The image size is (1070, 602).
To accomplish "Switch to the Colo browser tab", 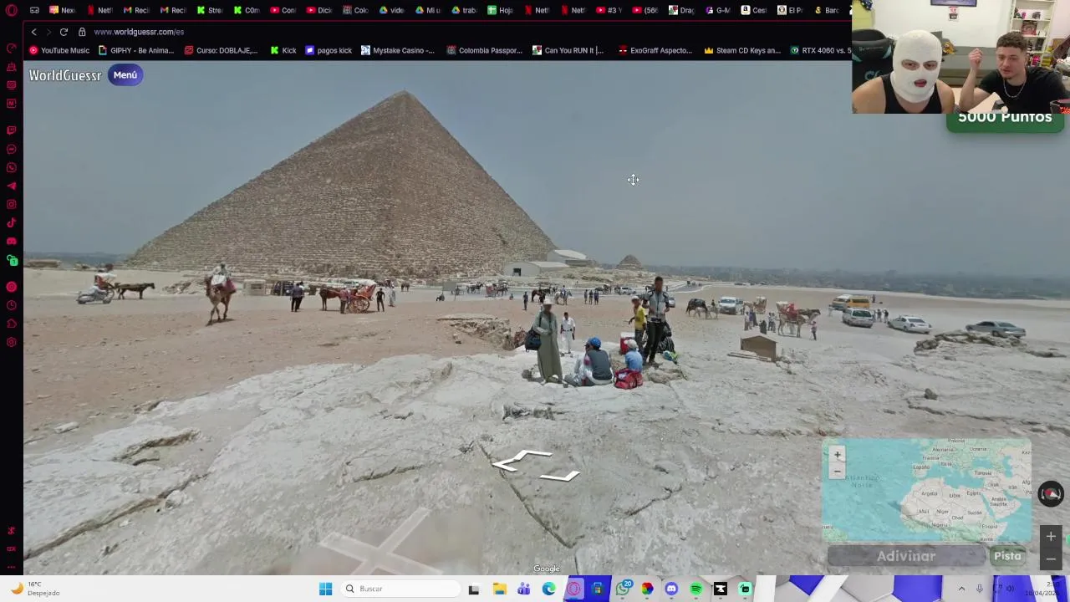I will coord(355,10).
